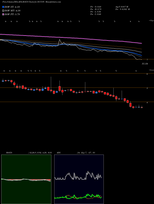This screenshot has width=154, height=204.
Task: Click the 'Avg V: 0.017 M' value
Action: (122, 7)
